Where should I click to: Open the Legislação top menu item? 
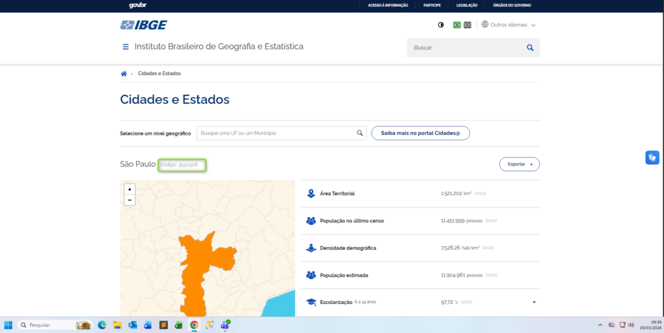point(467,5)
